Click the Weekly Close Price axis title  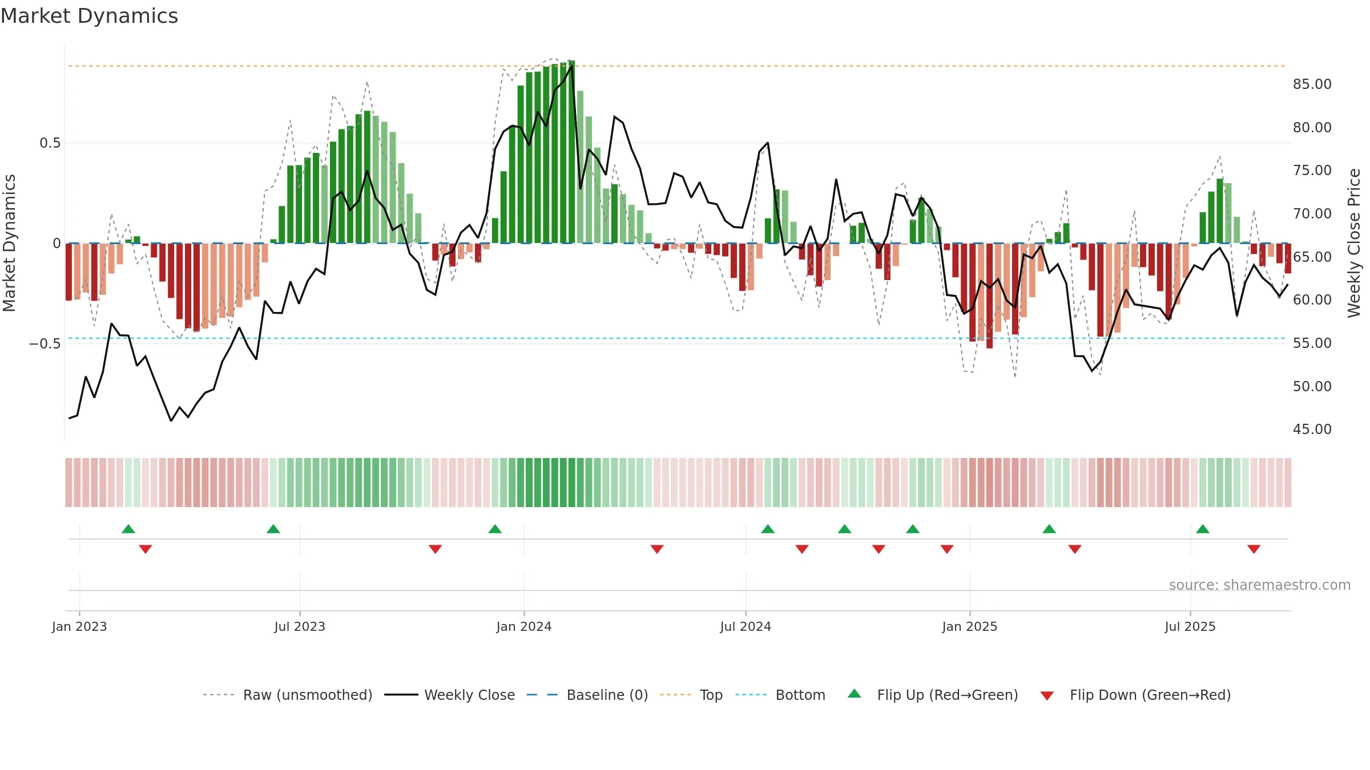(1354, 243)
